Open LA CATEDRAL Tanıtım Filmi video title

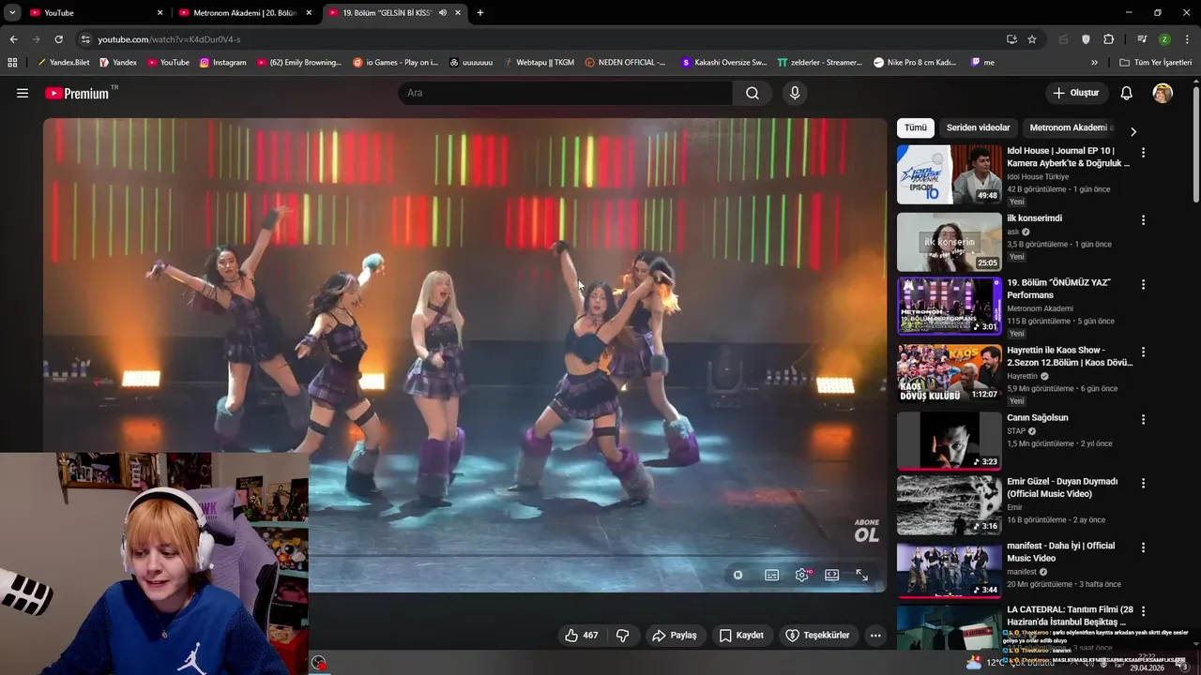pyautogui.click(x=1070, y=616)
